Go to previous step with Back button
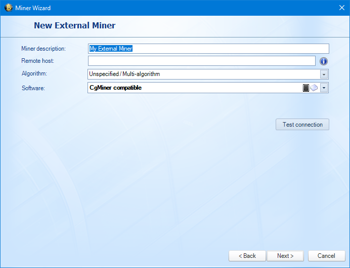 point(247,256)
